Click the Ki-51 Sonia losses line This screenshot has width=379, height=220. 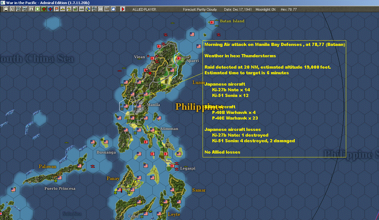[x=253, y=141]
